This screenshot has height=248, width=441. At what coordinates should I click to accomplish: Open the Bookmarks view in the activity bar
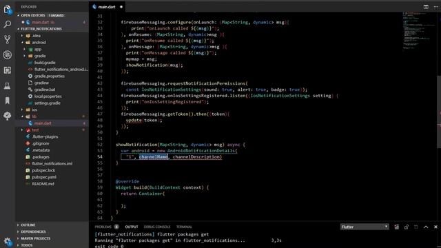[x=8, y=101]
